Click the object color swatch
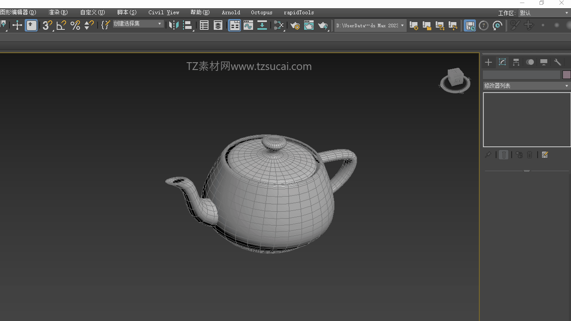This screenshot has height=321, width=571. (566, 75)
